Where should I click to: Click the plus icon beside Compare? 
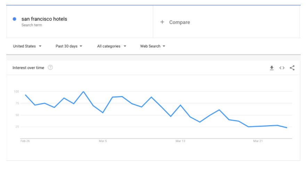[x=162, y=22]
